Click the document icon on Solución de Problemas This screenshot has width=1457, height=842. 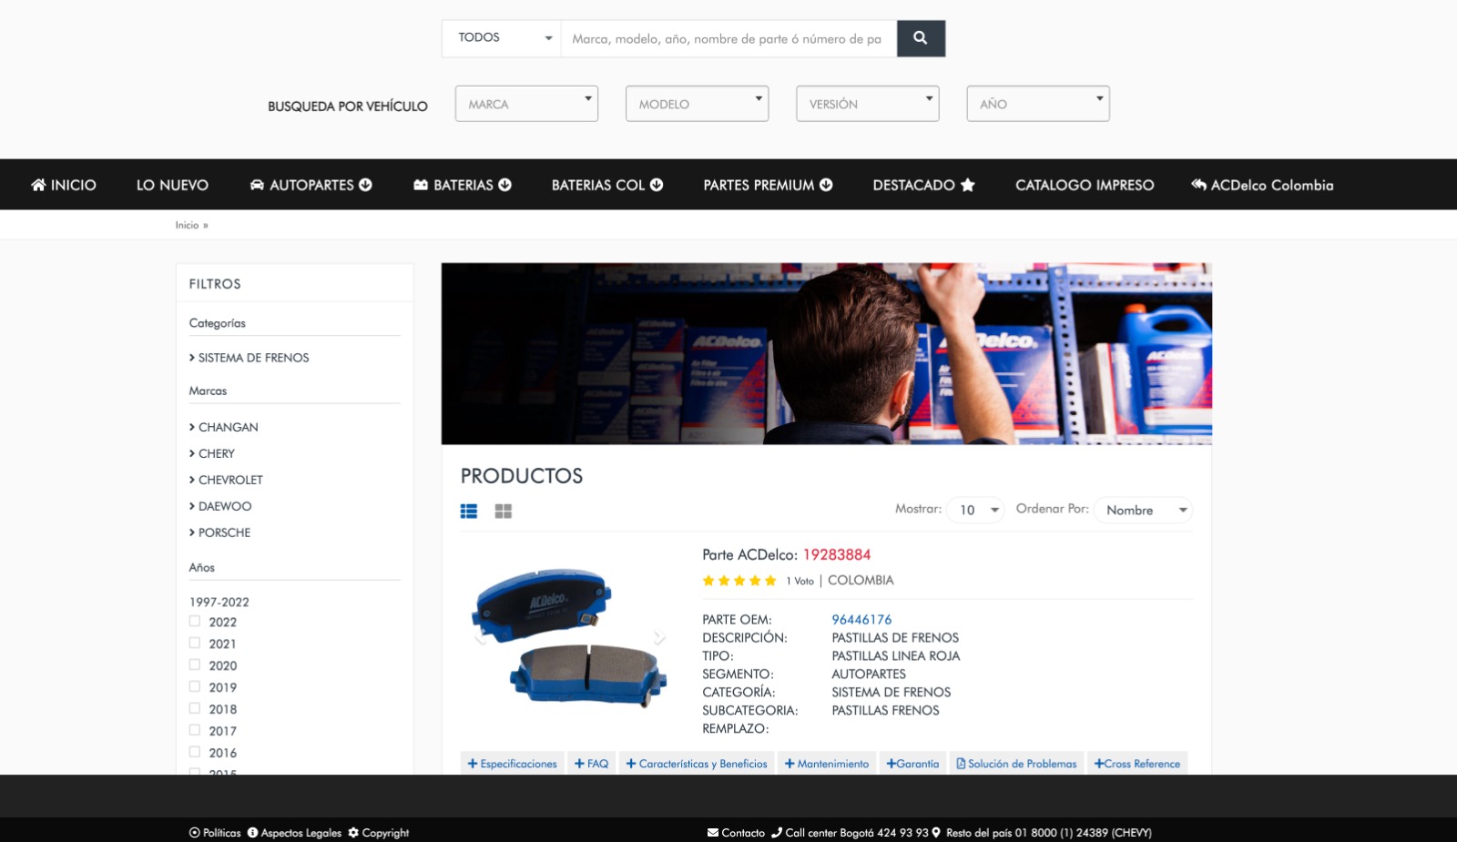click(x=961, y=764)
